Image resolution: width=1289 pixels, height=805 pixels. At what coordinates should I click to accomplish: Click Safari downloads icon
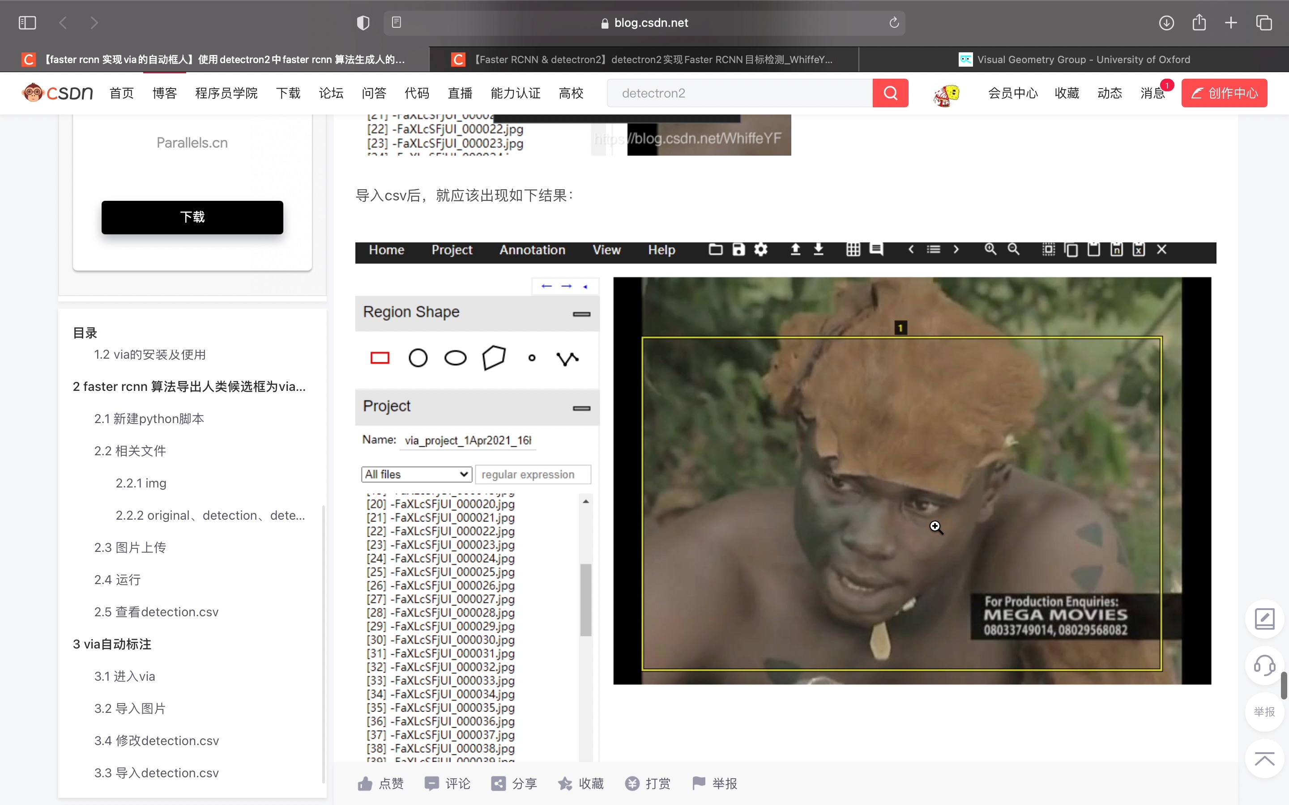[x=1166, y=23]
